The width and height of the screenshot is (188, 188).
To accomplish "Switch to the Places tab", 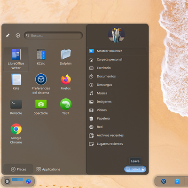I will tap(18, 169).
